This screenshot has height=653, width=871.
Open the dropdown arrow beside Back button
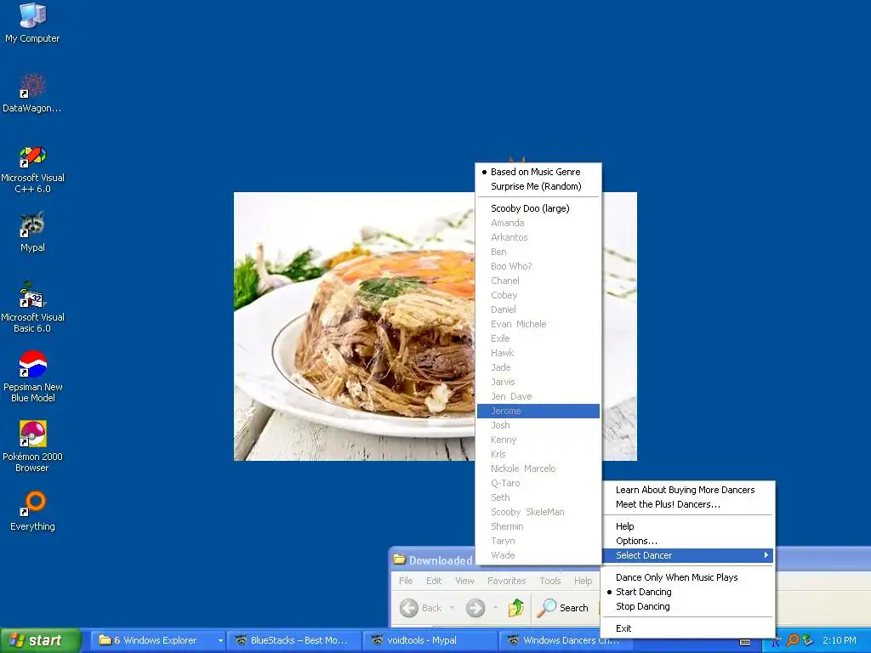coord(452,608)
